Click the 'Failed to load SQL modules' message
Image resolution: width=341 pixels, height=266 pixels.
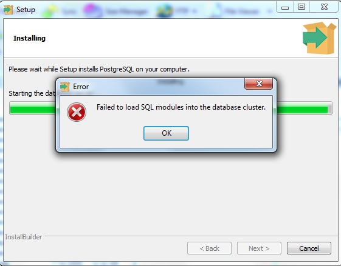(x=181, y=107)
